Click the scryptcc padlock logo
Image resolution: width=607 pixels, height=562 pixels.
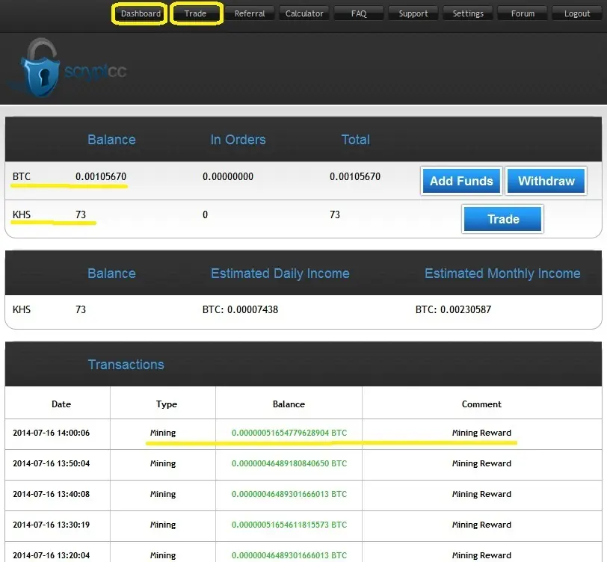coord(72,69)
